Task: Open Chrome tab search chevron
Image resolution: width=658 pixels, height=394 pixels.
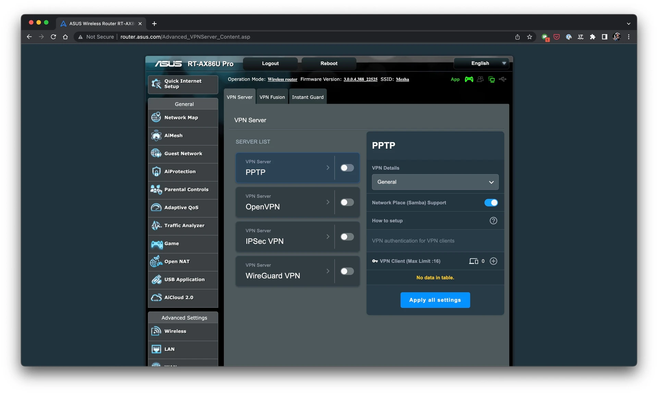Action: (629, 24)
